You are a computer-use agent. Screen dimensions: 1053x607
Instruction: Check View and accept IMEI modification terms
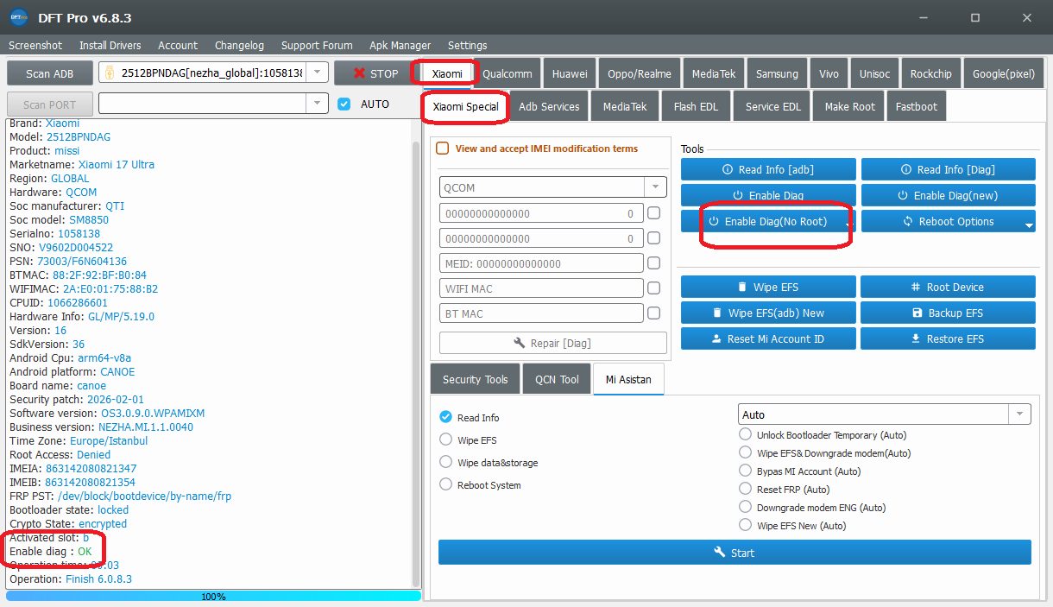tap(443, 149)
